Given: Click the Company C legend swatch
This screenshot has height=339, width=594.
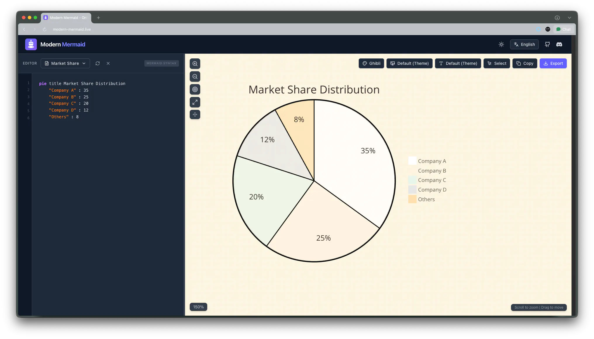Looking at the screenshot, I should click(412, 180).
